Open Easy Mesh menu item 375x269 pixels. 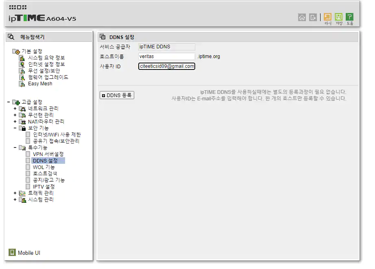point(40,84)
